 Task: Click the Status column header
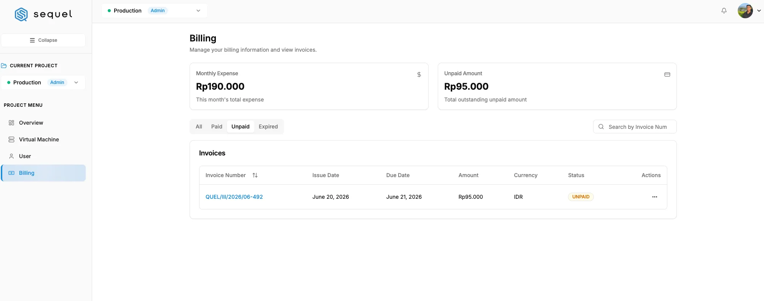click(576, 175)
